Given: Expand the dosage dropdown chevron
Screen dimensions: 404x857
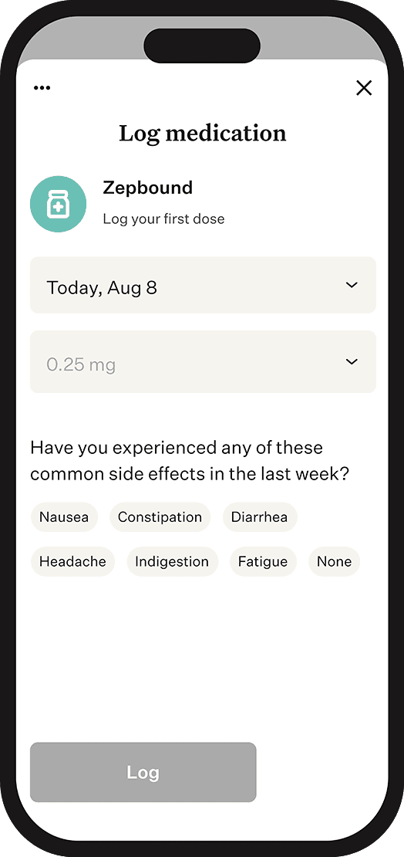Looking at the screenshot, I should (352, 361).
